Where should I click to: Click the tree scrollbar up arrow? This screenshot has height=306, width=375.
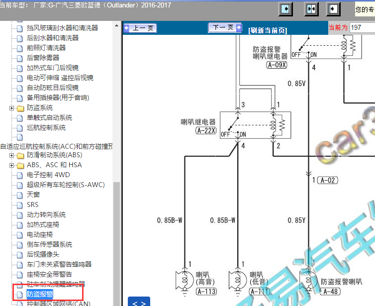point(116,25)
